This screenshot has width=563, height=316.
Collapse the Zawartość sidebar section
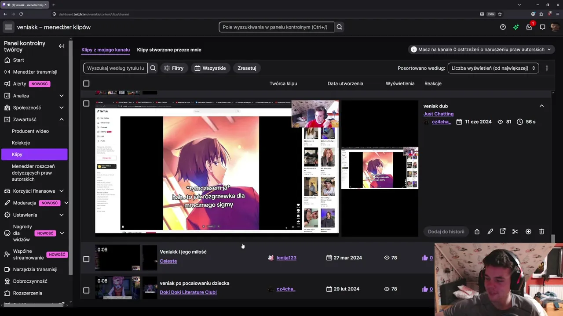click(x=61, y=119)
